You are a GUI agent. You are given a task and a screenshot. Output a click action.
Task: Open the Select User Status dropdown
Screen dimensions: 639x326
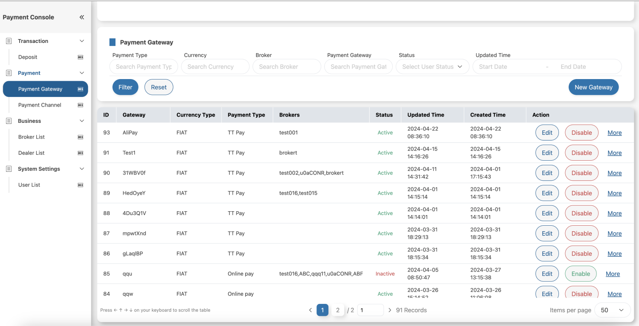432,67
